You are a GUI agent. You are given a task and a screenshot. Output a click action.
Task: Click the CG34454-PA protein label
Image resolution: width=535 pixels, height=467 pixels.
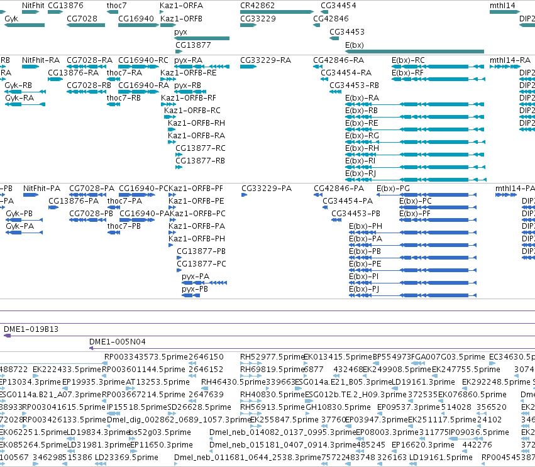[x=348, y=201]
